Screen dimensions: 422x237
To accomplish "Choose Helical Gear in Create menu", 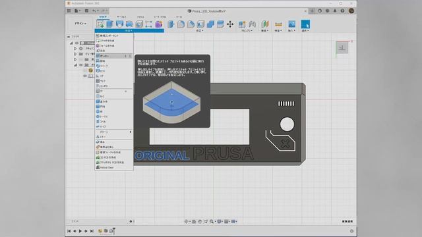I will tap(114, 167).
